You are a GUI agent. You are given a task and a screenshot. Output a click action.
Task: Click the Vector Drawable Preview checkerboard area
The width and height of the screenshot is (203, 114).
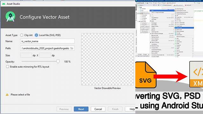(107, 59)
